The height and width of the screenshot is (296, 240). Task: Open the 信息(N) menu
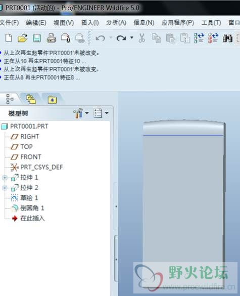coord(144,23)
